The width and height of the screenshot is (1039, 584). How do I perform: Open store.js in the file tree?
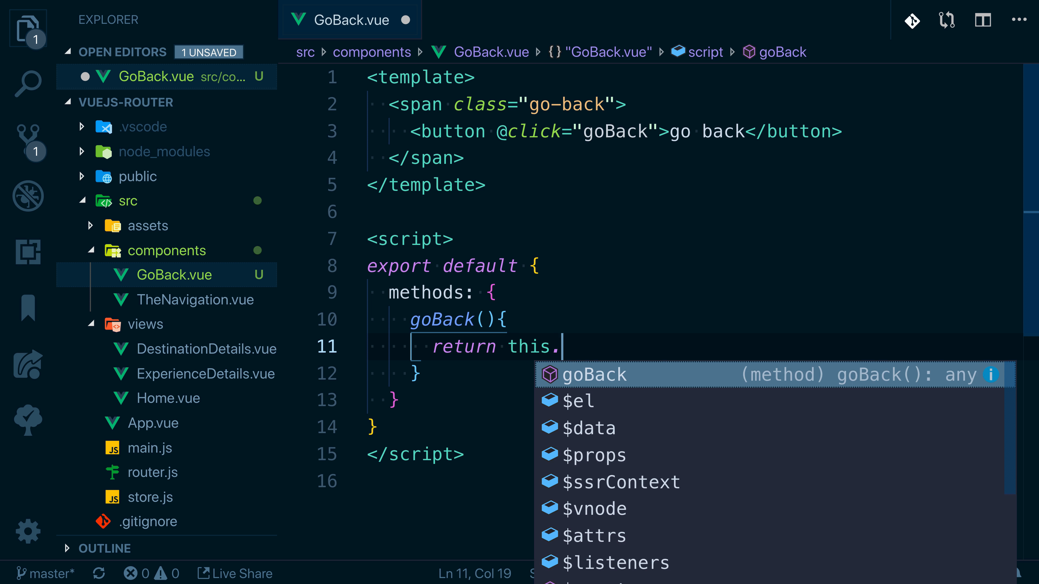tap(167, 497)
